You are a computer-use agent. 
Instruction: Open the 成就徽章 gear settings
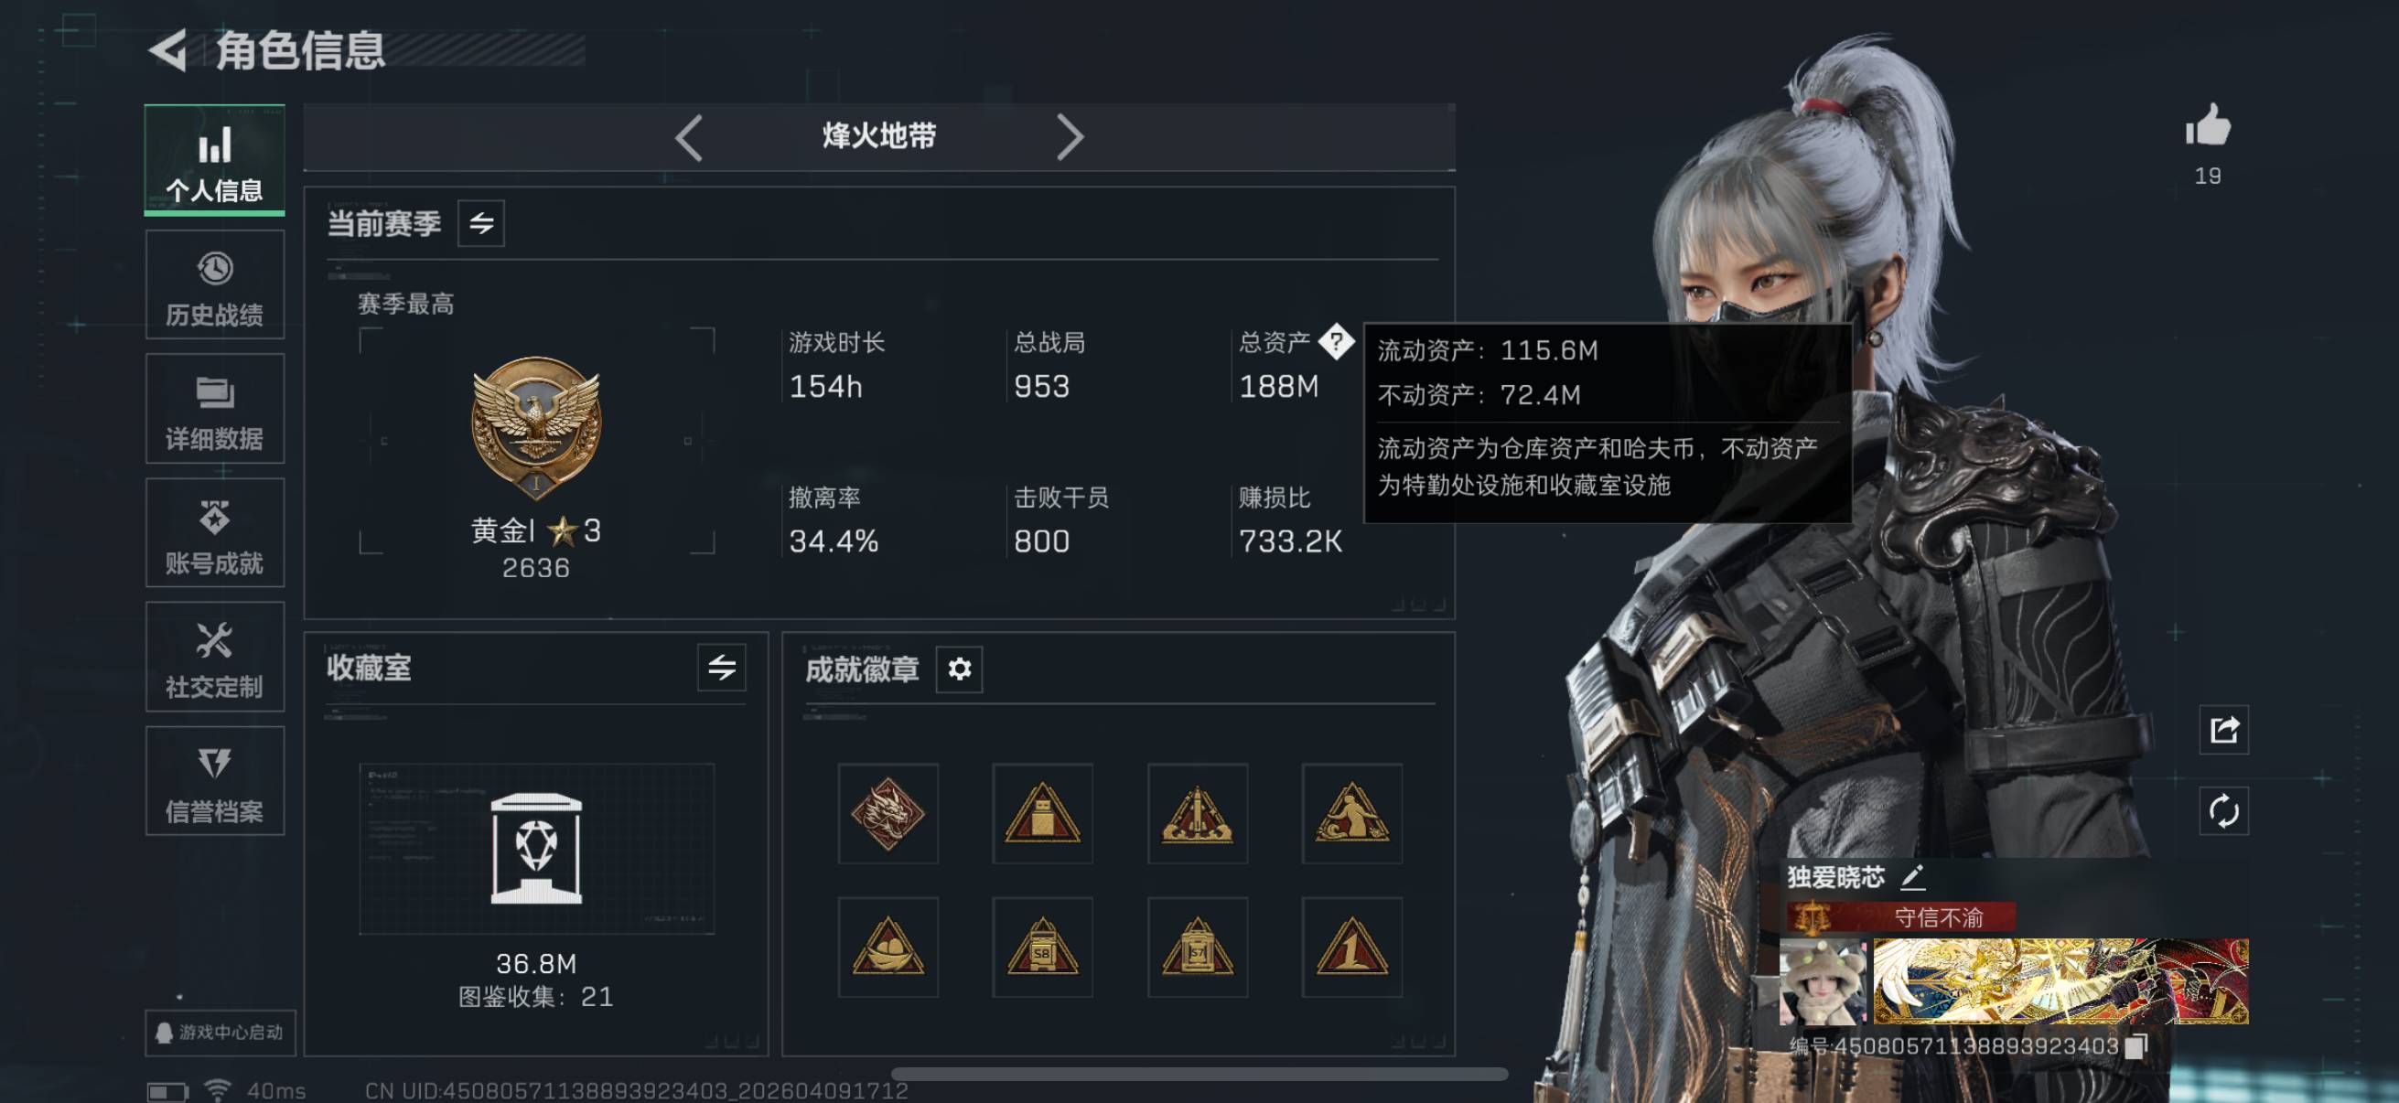(x=959, y=669)
